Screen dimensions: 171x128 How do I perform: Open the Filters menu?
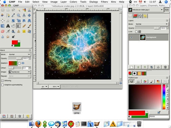(104, 2)
